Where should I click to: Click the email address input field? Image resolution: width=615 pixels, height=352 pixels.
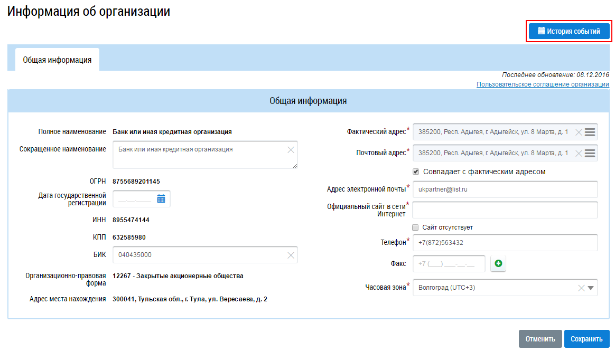click(505, 189)
